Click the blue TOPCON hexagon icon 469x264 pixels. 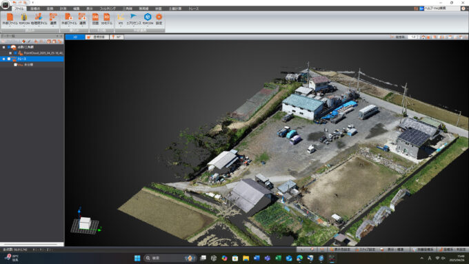(148, 19)
